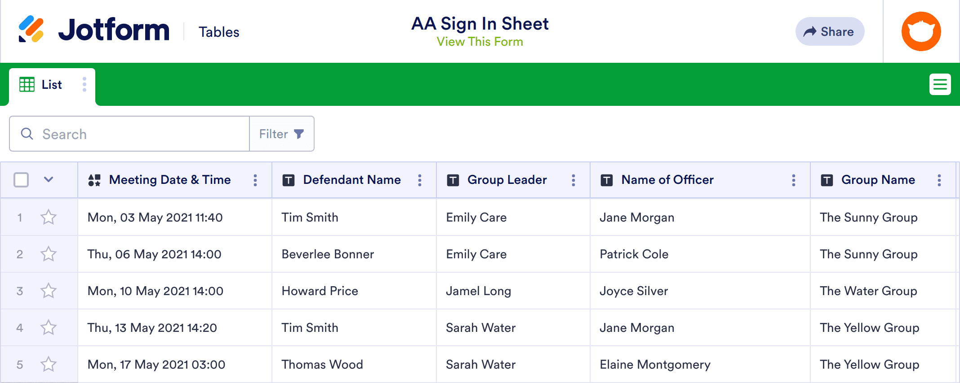Open Group Name column three-dot menu
The image size is (960, 383).
pyautogui.click(x=939, y=180)
